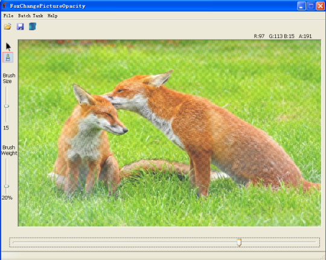
Task: Click the Brush Size label
Action: coord(8,78)
